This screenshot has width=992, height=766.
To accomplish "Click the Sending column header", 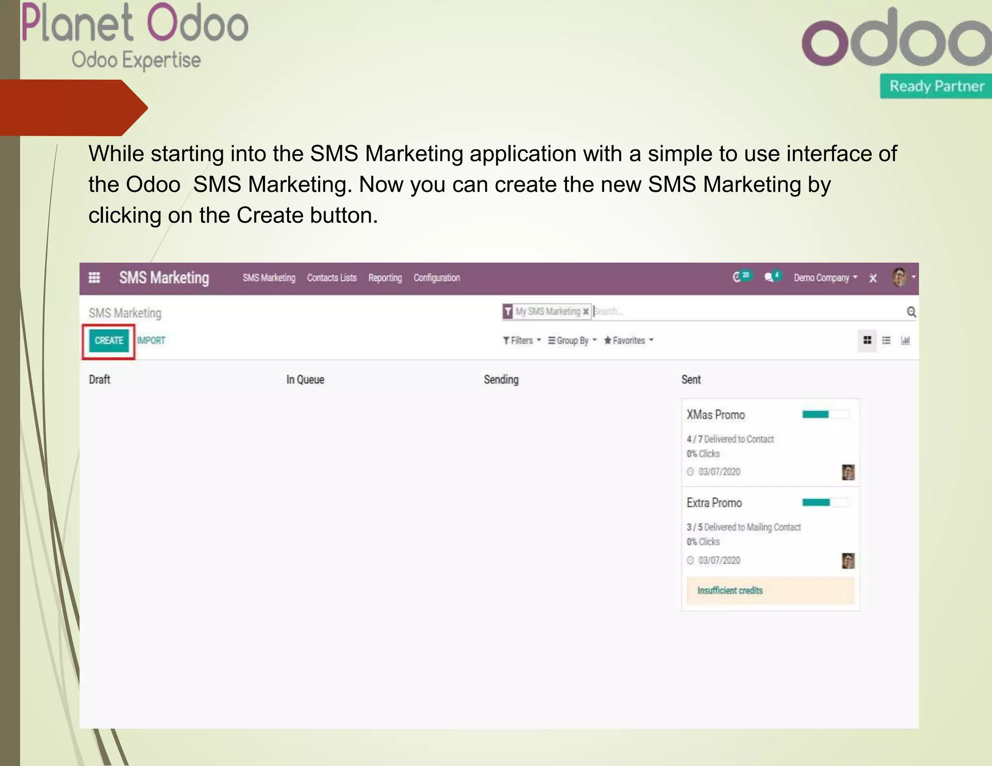I will coord(501,380).
